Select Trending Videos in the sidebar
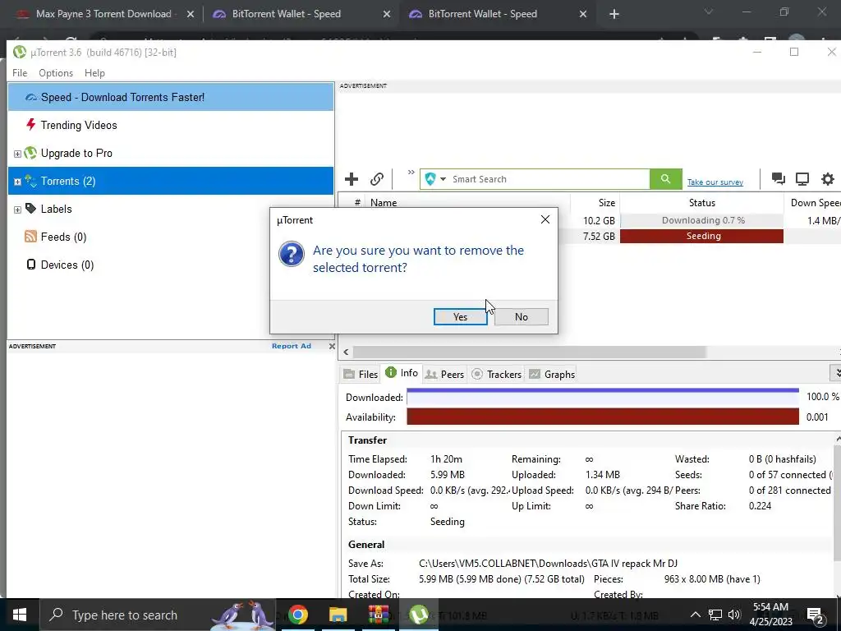The image size is (841, 631). [171, 125]
